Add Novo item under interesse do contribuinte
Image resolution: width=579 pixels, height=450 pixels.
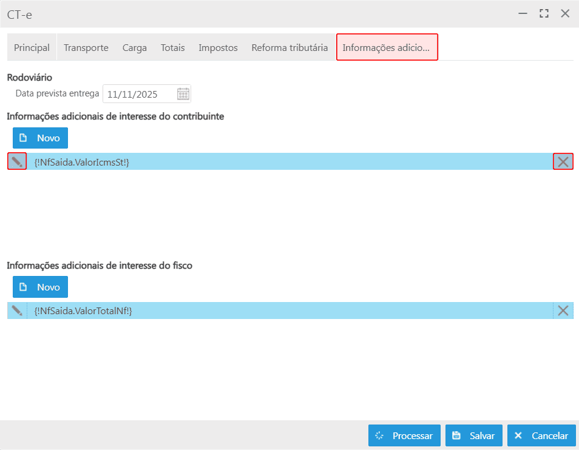coord(40,138)
